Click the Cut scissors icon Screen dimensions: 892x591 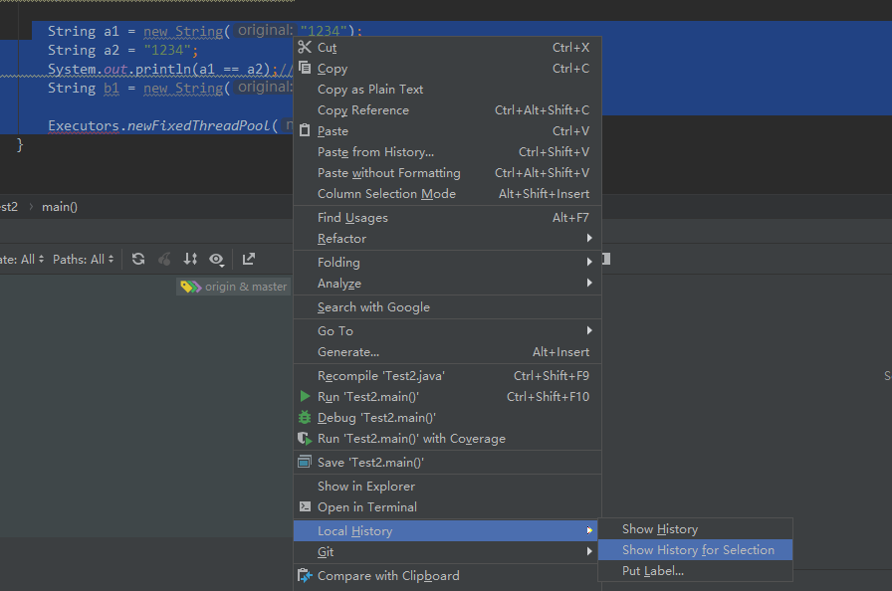click(x=305, y=47)
